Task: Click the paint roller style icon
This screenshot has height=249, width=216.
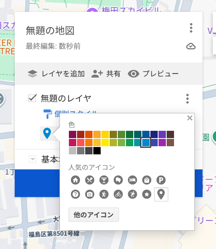Action: click(48, 114)
